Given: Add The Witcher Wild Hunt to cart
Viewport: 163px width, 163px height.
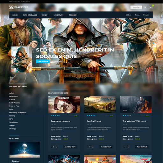Looking at the screenshot, I should click(x=142, y=147).
